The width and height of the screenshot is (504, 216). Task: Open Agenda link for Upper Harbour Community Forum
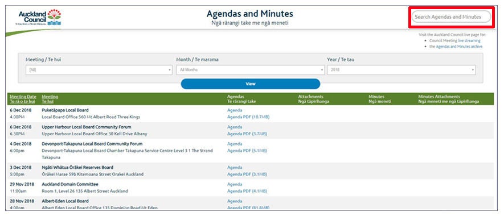[x=235, y=127]
